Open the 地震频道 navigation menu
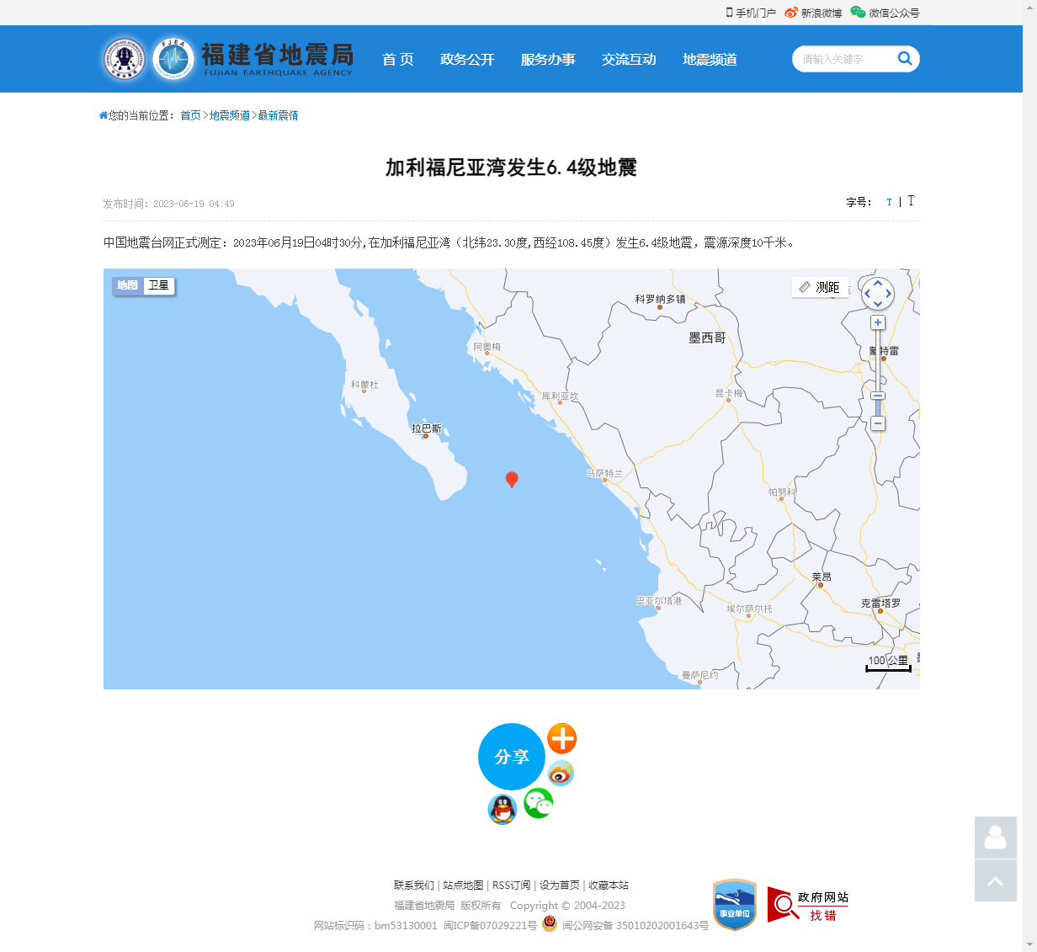 click(710, 60)
